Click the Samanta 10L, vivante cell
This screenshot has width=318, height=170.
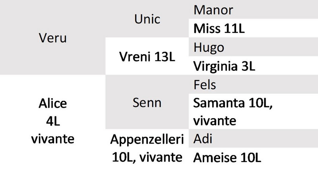tap(253, 111)
